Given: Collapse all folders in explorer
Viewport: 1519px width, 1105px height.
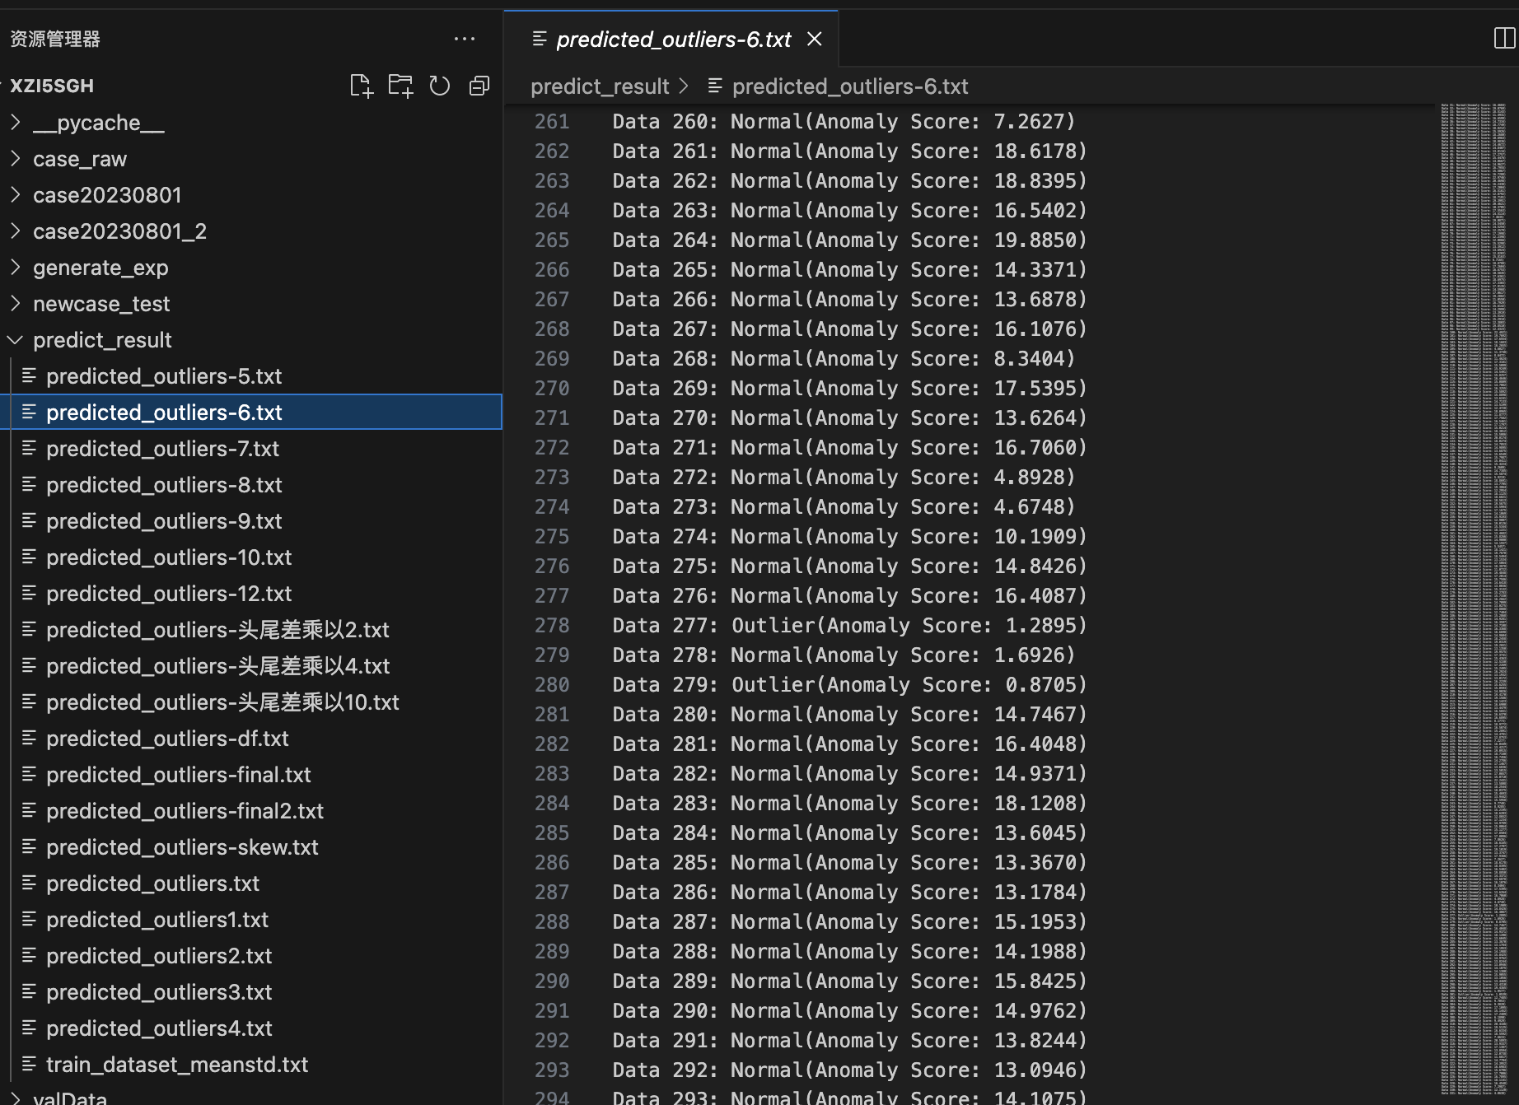Looking at the screenshot, I should click(x=479, y=86).
